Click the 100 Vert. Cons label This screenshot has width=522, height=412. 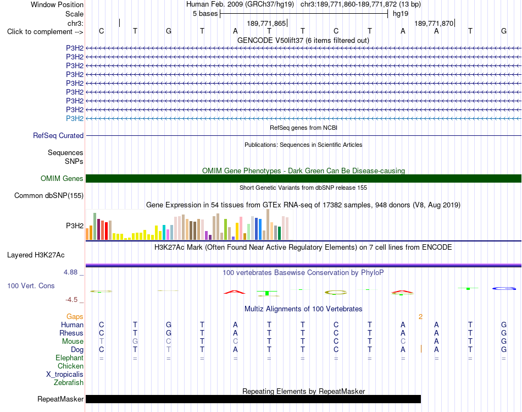(31, 285)
